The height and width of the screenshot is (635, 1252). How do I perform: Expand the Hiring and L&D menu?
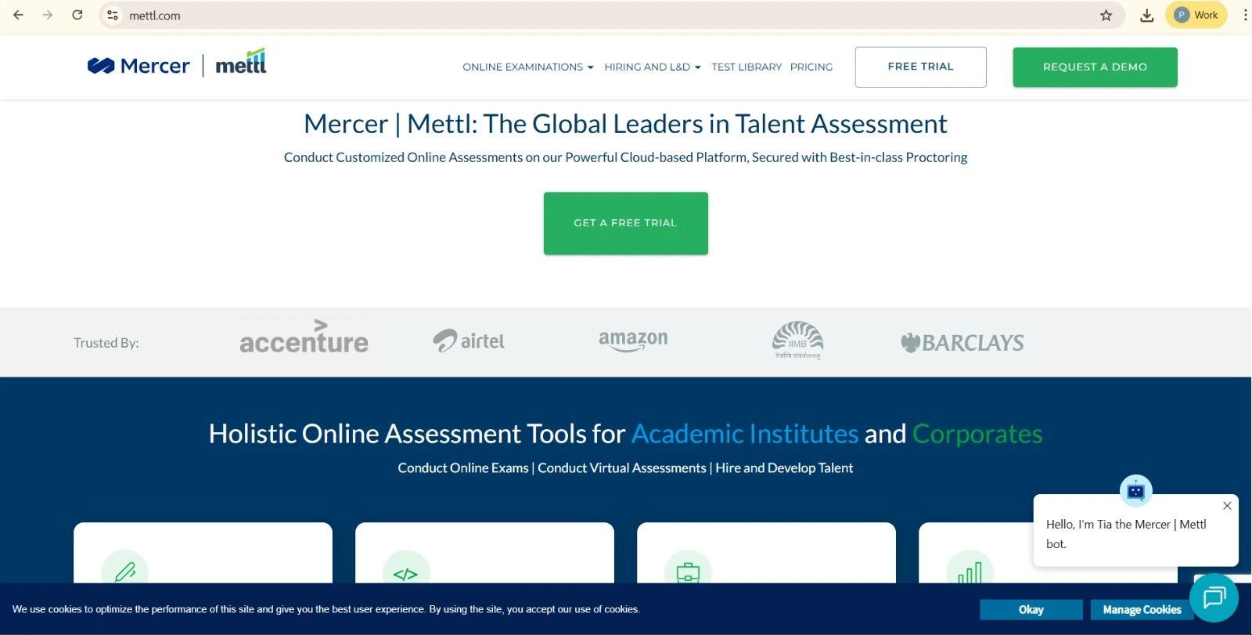[652, 67]
